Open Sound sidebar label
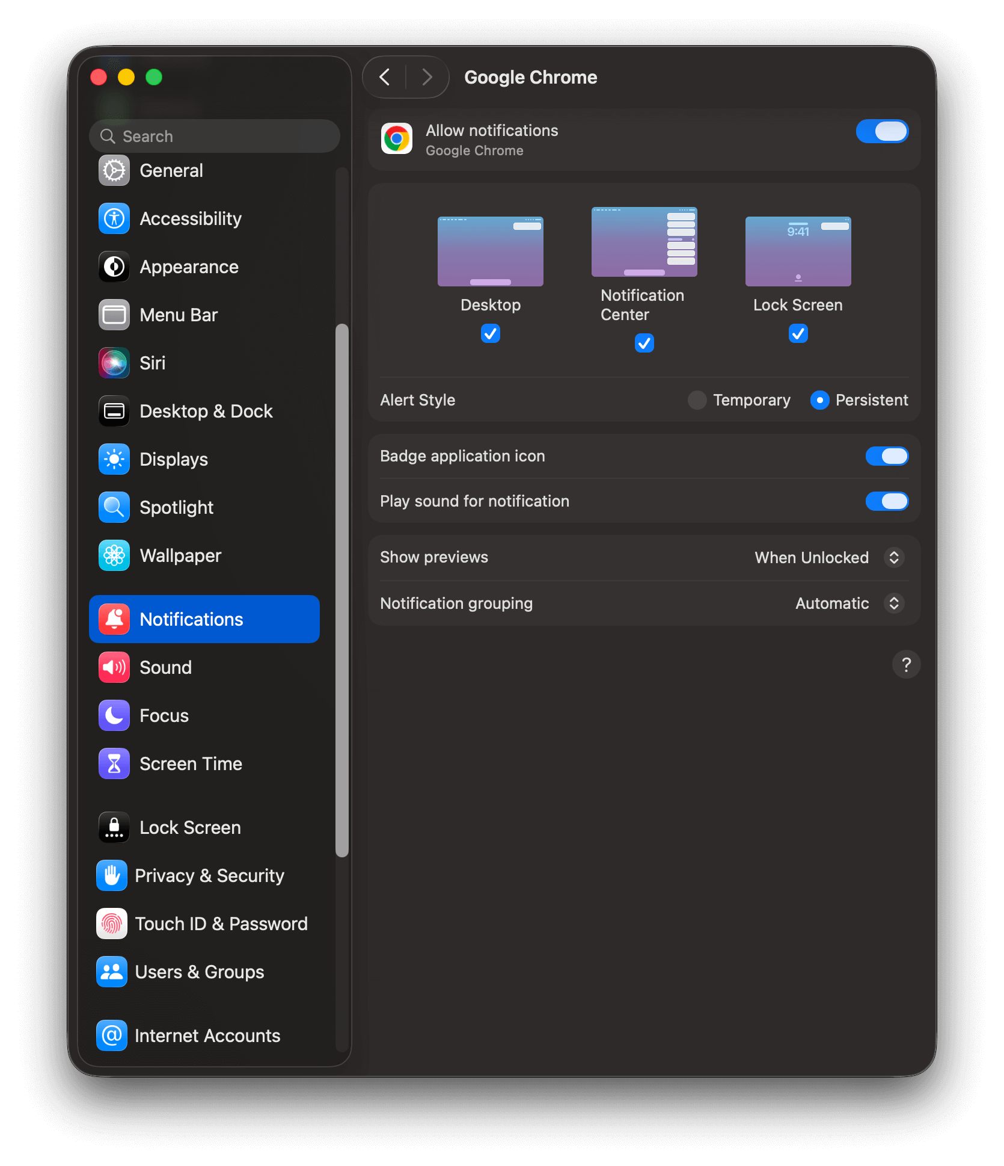This screenshot has width=1004, height=1166. point(165,668)
